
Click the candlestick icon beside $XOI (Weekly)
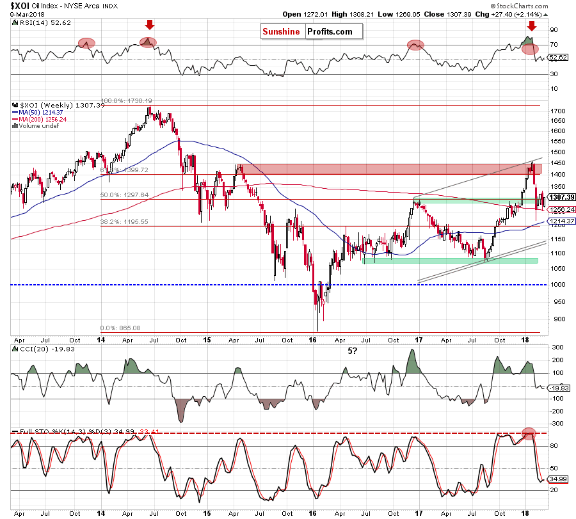click(x=15, y=105)
